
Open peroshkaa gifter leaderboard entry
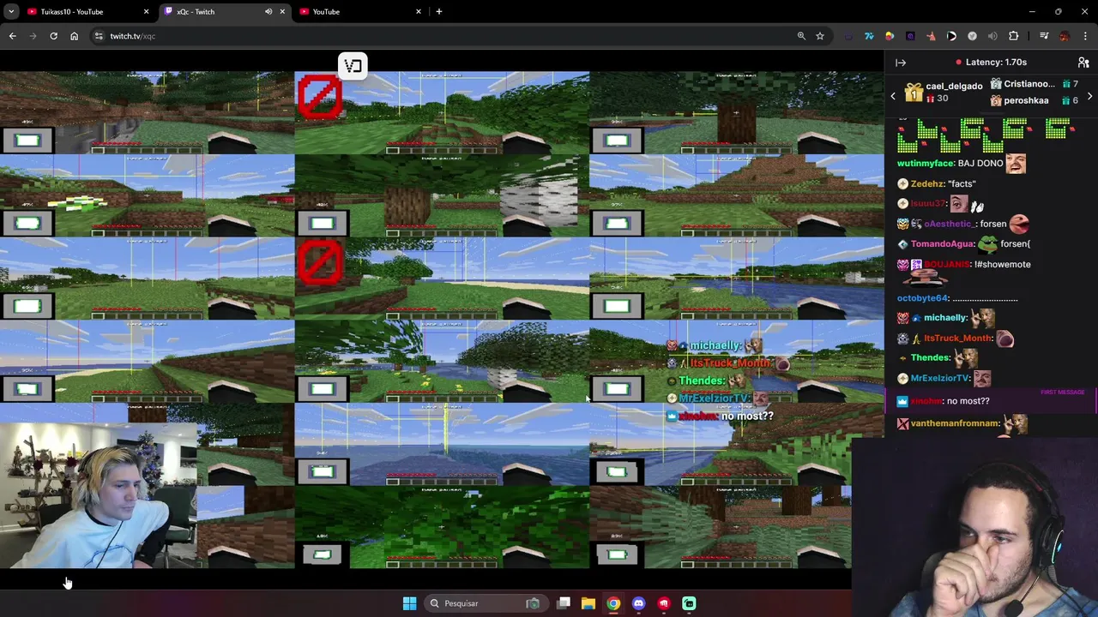(x=1034, y=100)
